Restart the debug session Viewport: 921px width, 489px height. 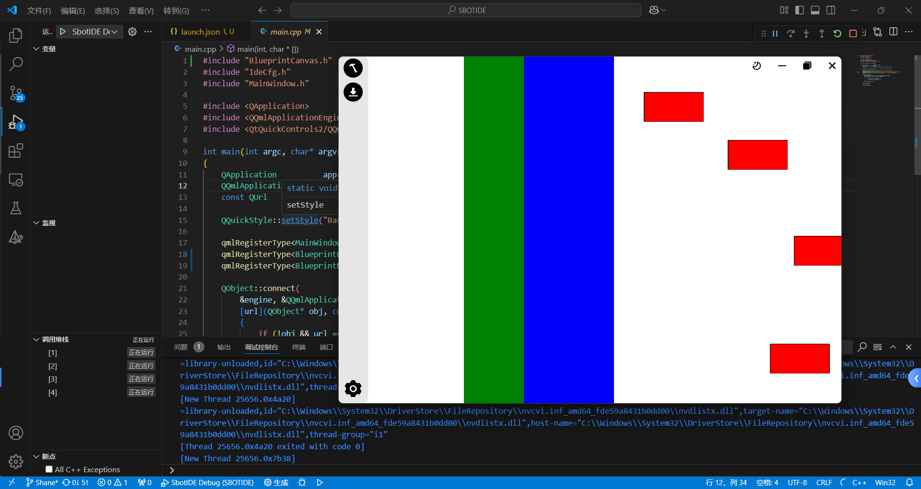837,33
